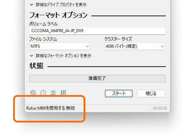This screenshot has width=182, height=137.
Task: Click the 準備完了 progress bar
Action: tap(97, 78)
